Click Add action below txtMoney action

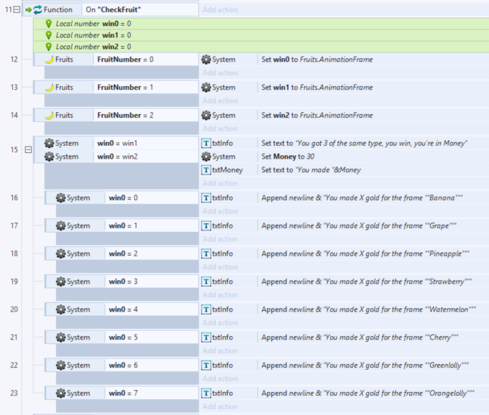coord(220,183)
